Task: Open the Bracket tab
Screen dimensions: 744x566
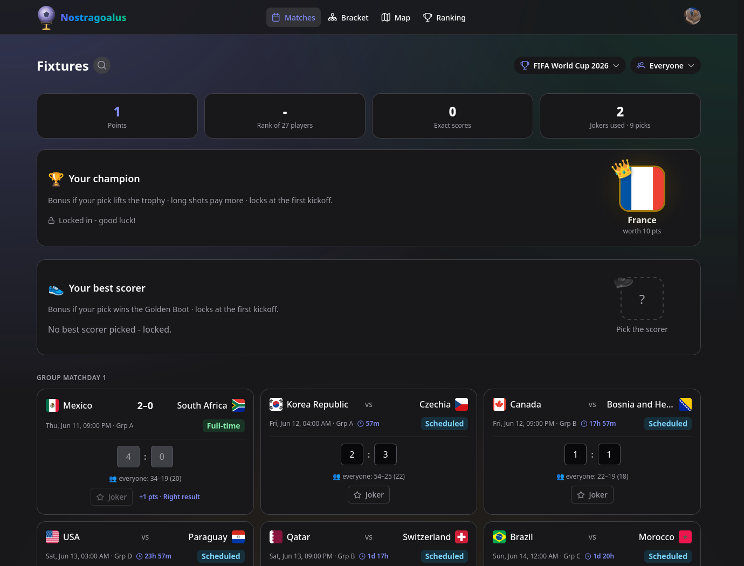Action: 348,17
